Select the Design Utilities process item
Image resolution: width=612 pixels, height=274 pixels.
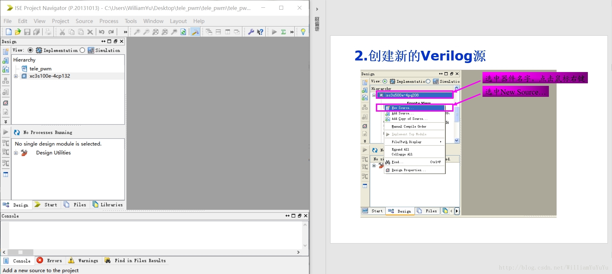53,153
